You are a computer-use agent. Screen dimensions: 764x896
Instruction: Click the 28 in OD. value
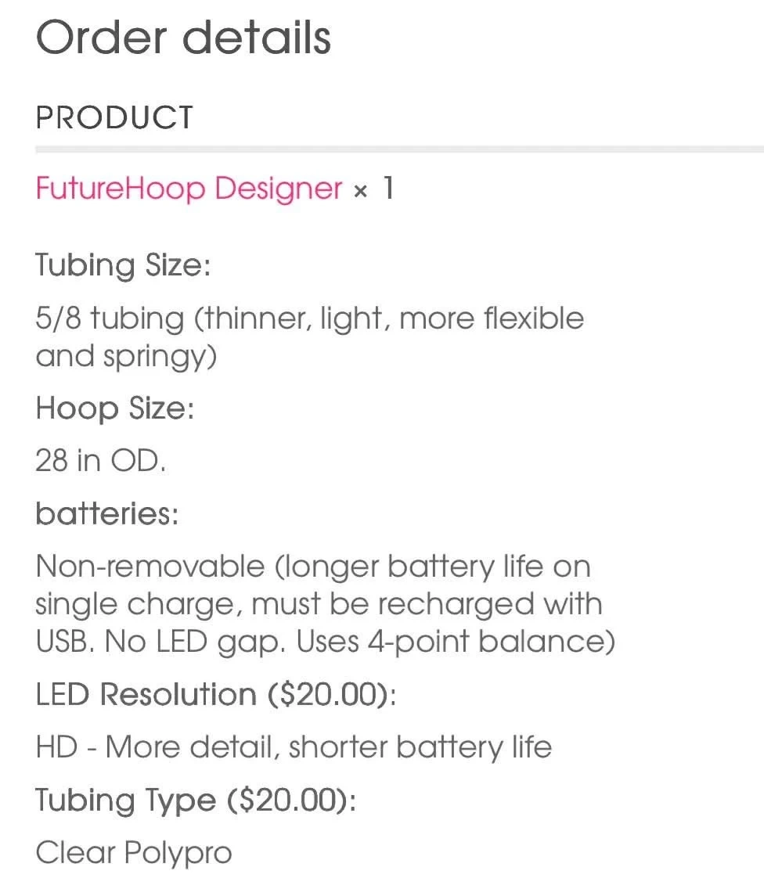pyautogui.click(x=100, y=460)
